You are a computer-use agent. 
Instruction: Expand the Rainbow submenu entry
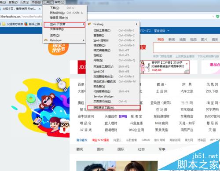(65, 40)
